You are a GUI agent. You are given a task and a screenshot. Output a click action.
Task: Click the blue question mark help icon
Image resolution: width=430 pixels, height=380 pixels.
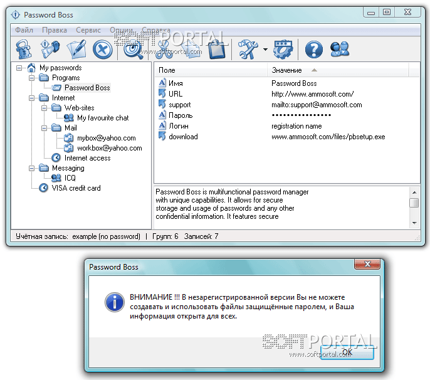[x=313, y=50]
